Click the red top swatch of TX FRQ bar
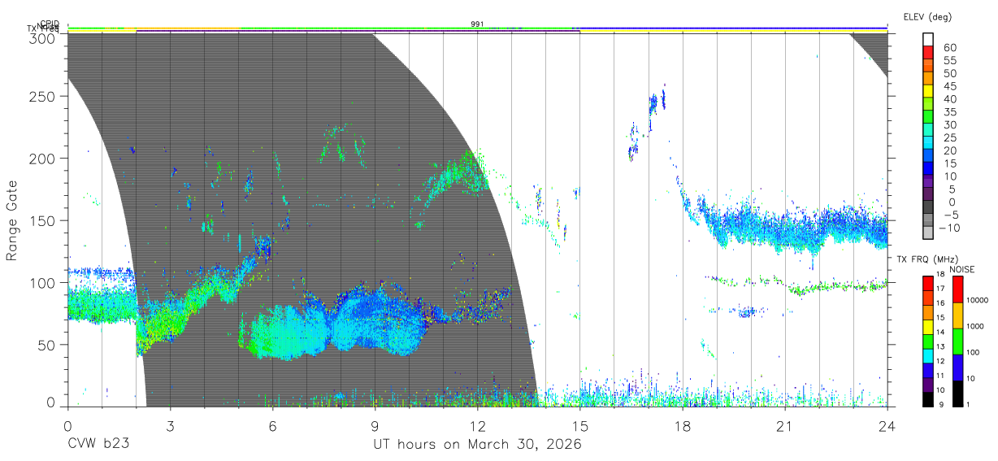Screen dimensions: 998x461 [928, 283]
